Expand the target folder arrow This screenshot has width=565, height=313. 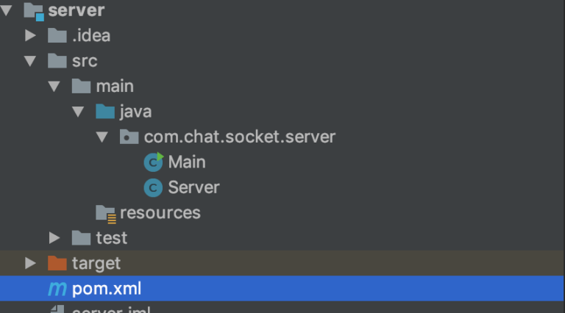[x=30, y=263]
